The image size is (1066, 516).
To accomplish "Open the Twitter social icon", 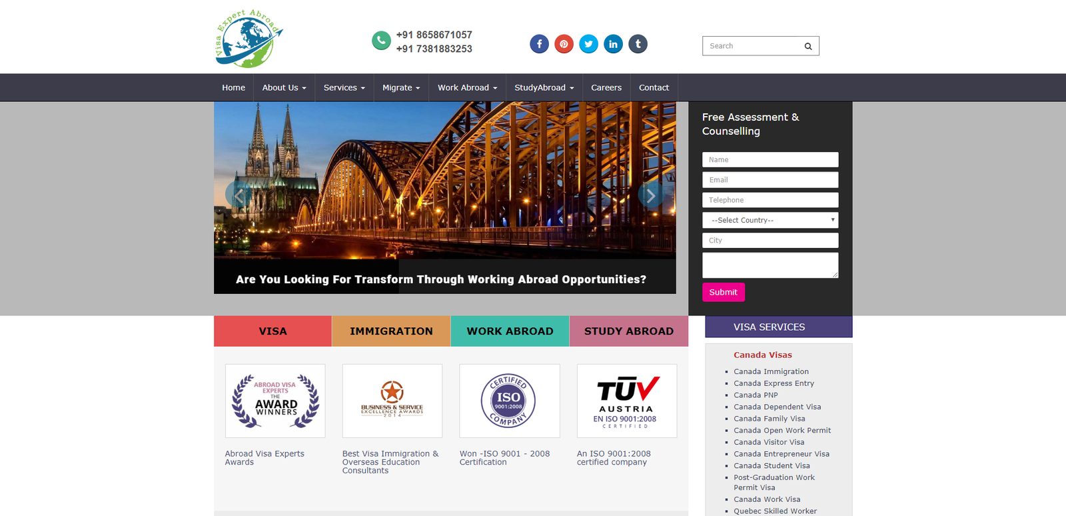I will 588,44.
